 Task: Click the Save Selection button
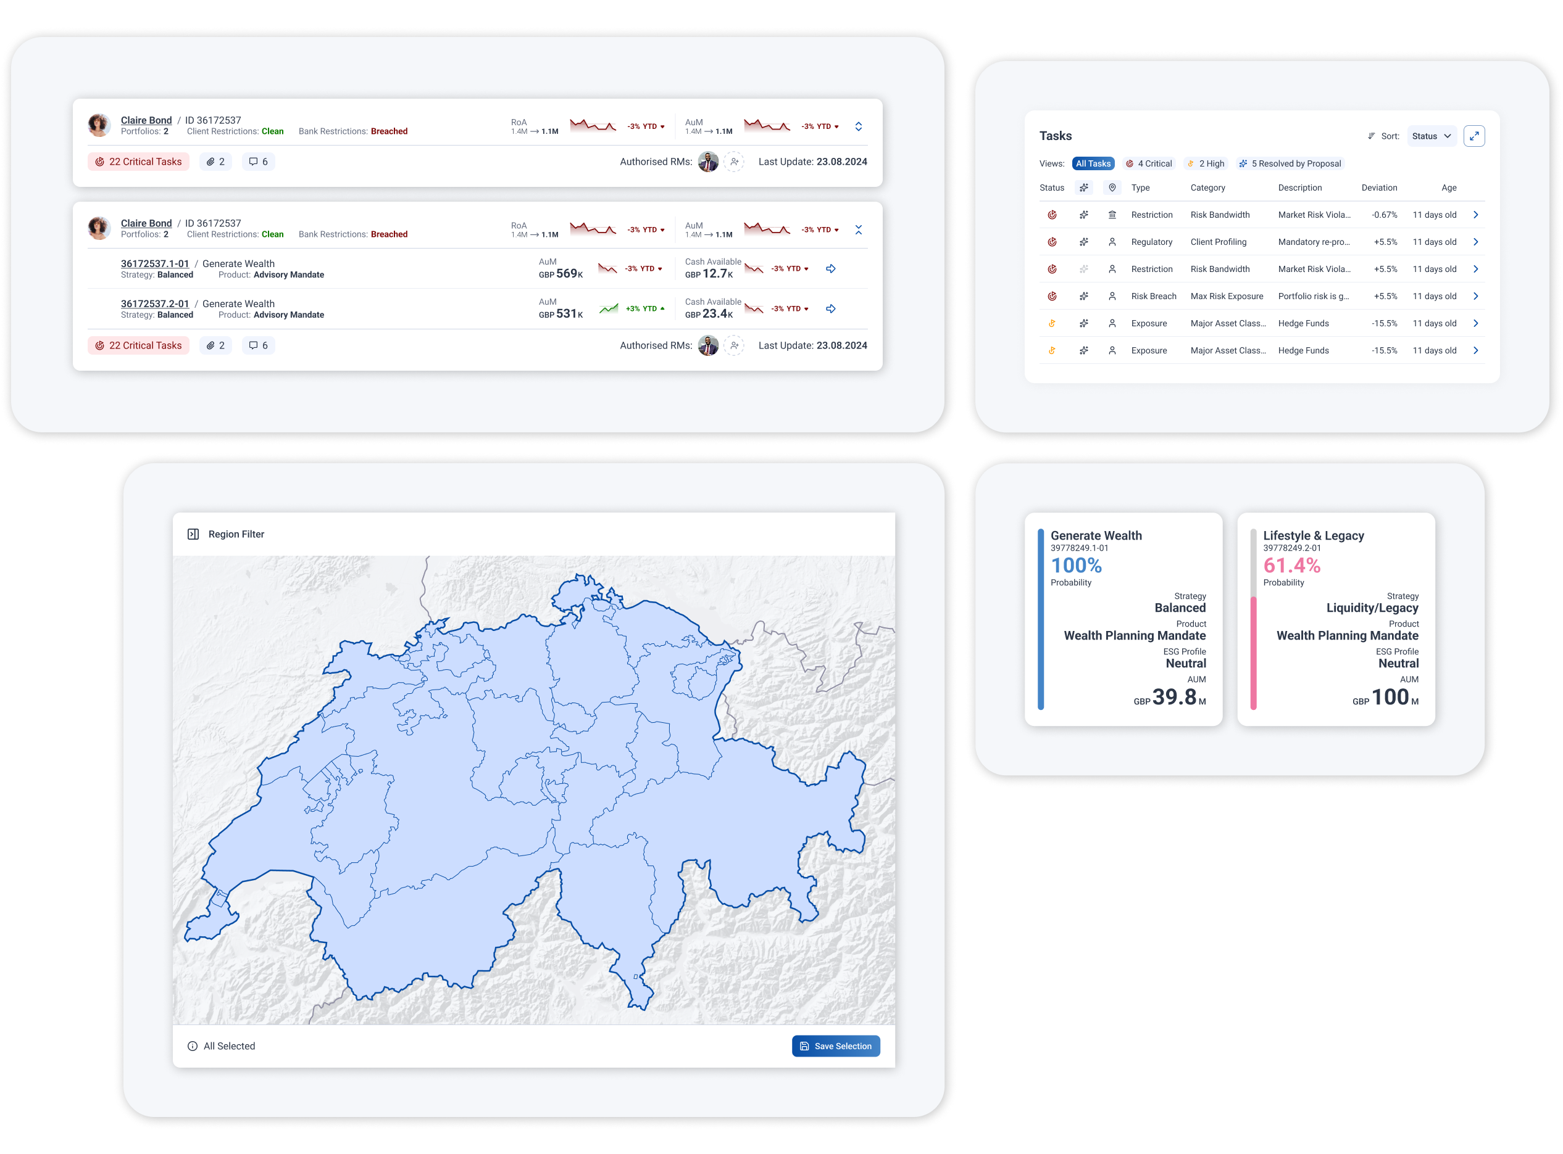point(835,1045)
